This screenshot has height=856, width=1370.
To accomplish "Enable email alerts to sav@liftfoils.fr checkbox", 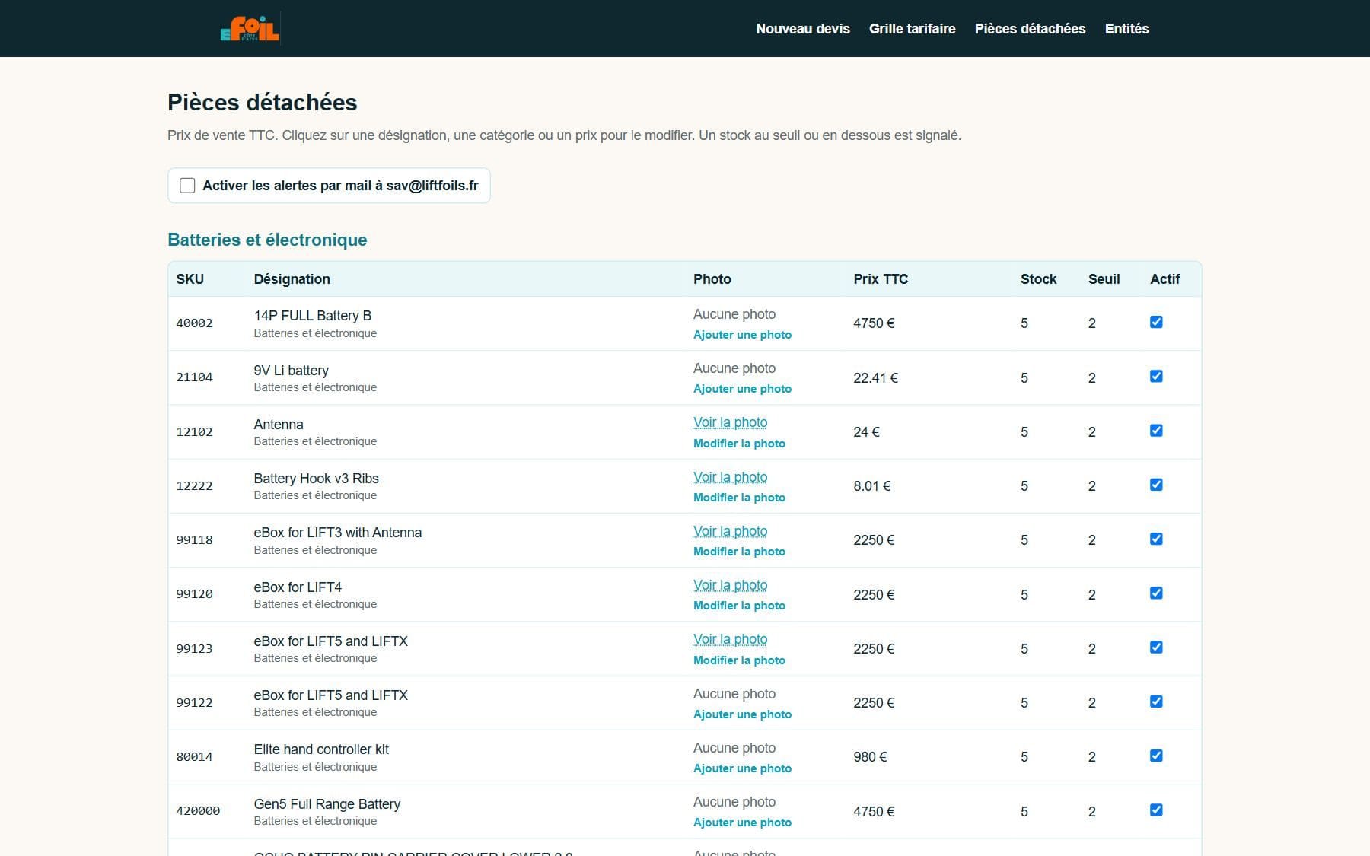I will click(x=187, y=186).
